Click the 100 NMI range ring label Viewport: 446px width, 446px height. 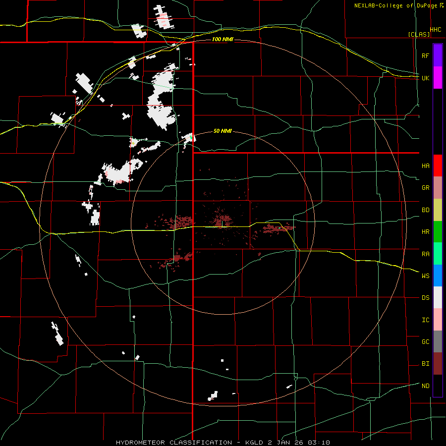pos(223,39)
